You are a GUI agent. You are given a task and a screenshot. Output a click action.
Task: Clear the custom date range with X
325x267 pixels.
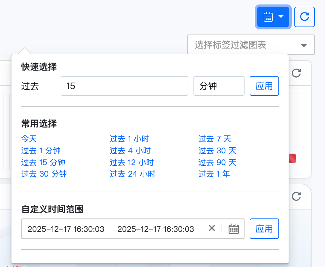pos(212,228)
